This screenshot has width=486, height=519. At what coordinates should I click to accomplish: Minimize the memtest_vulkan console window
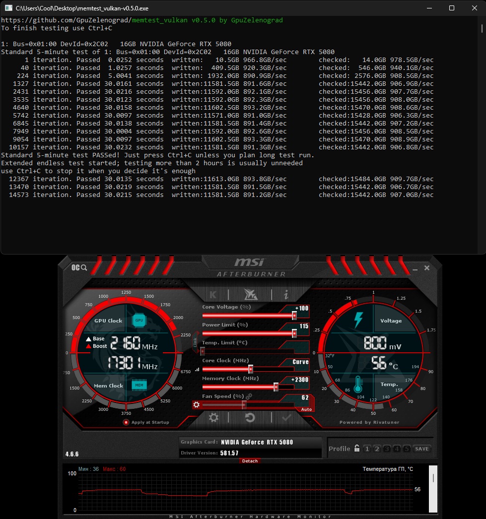click(x=429, y=8)
